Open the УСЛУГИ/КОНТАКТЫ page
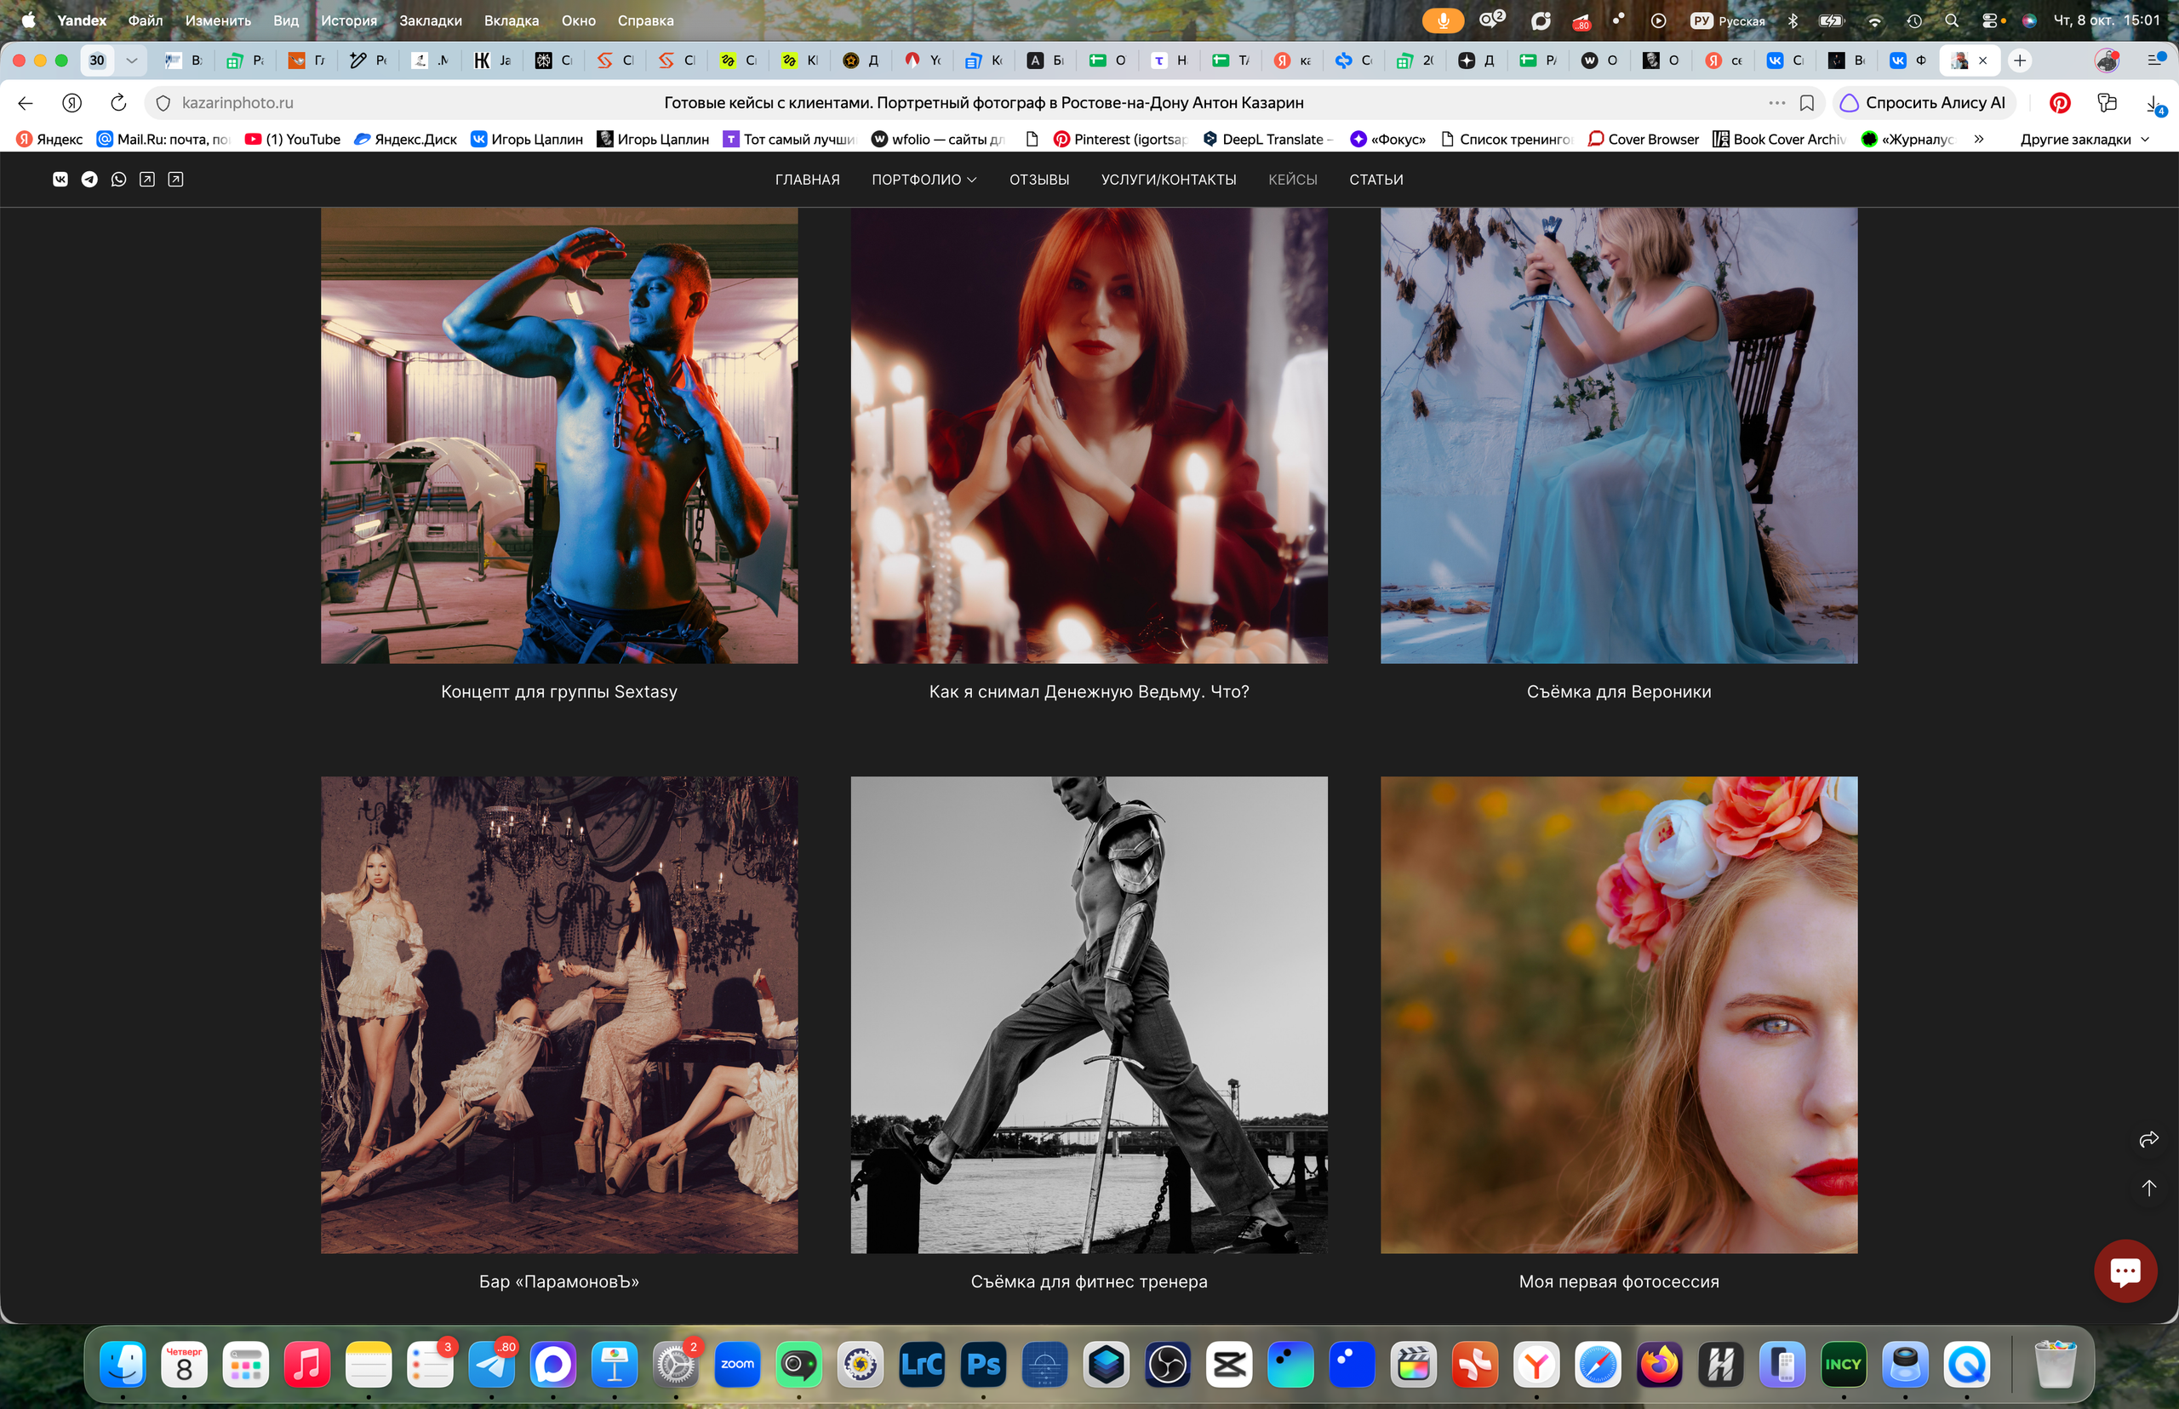 tap(1168, 180)
